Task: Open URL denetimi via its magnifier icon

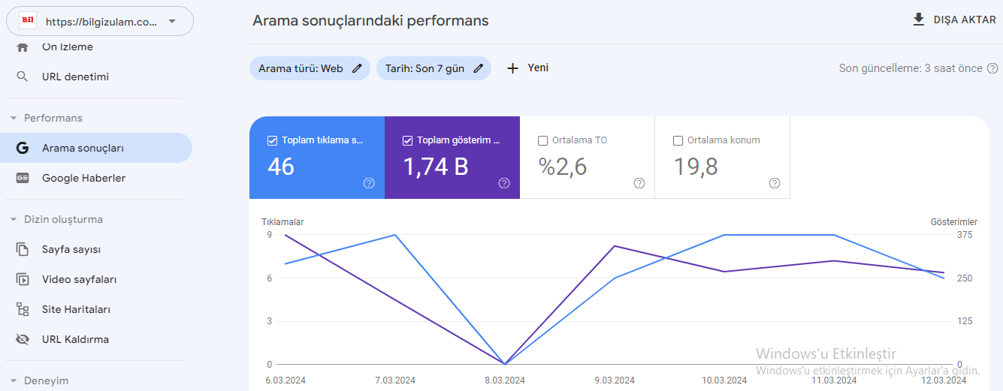Action: 23,77
